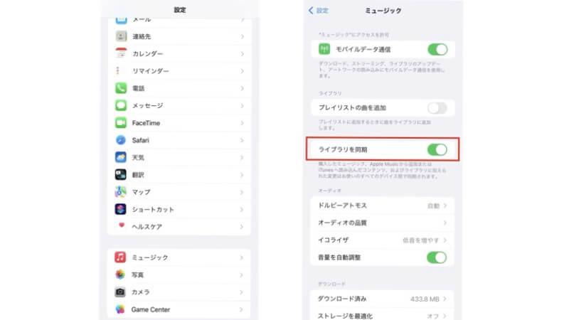
Task: Tap the Health (ヘルスケア) heart icon
Action: tap(121, 226)
